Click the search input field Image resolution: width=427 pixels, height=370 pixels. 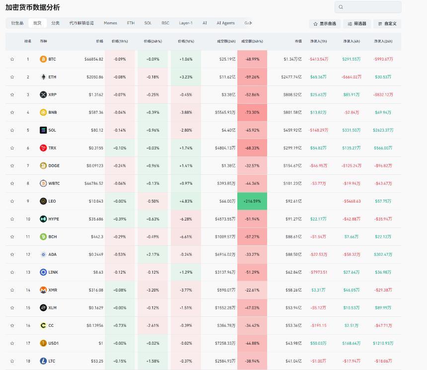coord(367,7)
